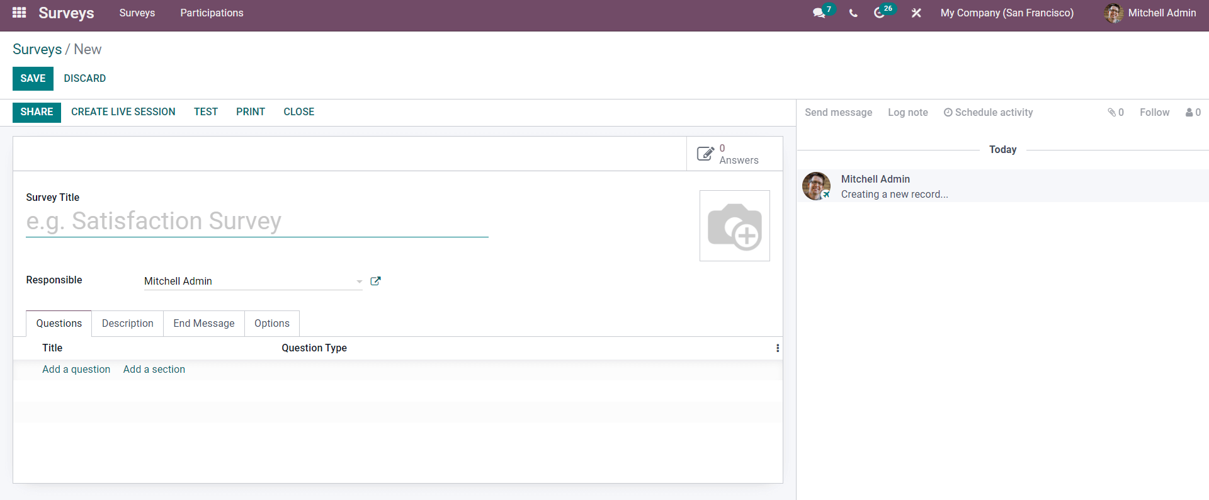This screenshot has height=500, width=1209.
Task: Click the TEST button
Action: [206, 112]
